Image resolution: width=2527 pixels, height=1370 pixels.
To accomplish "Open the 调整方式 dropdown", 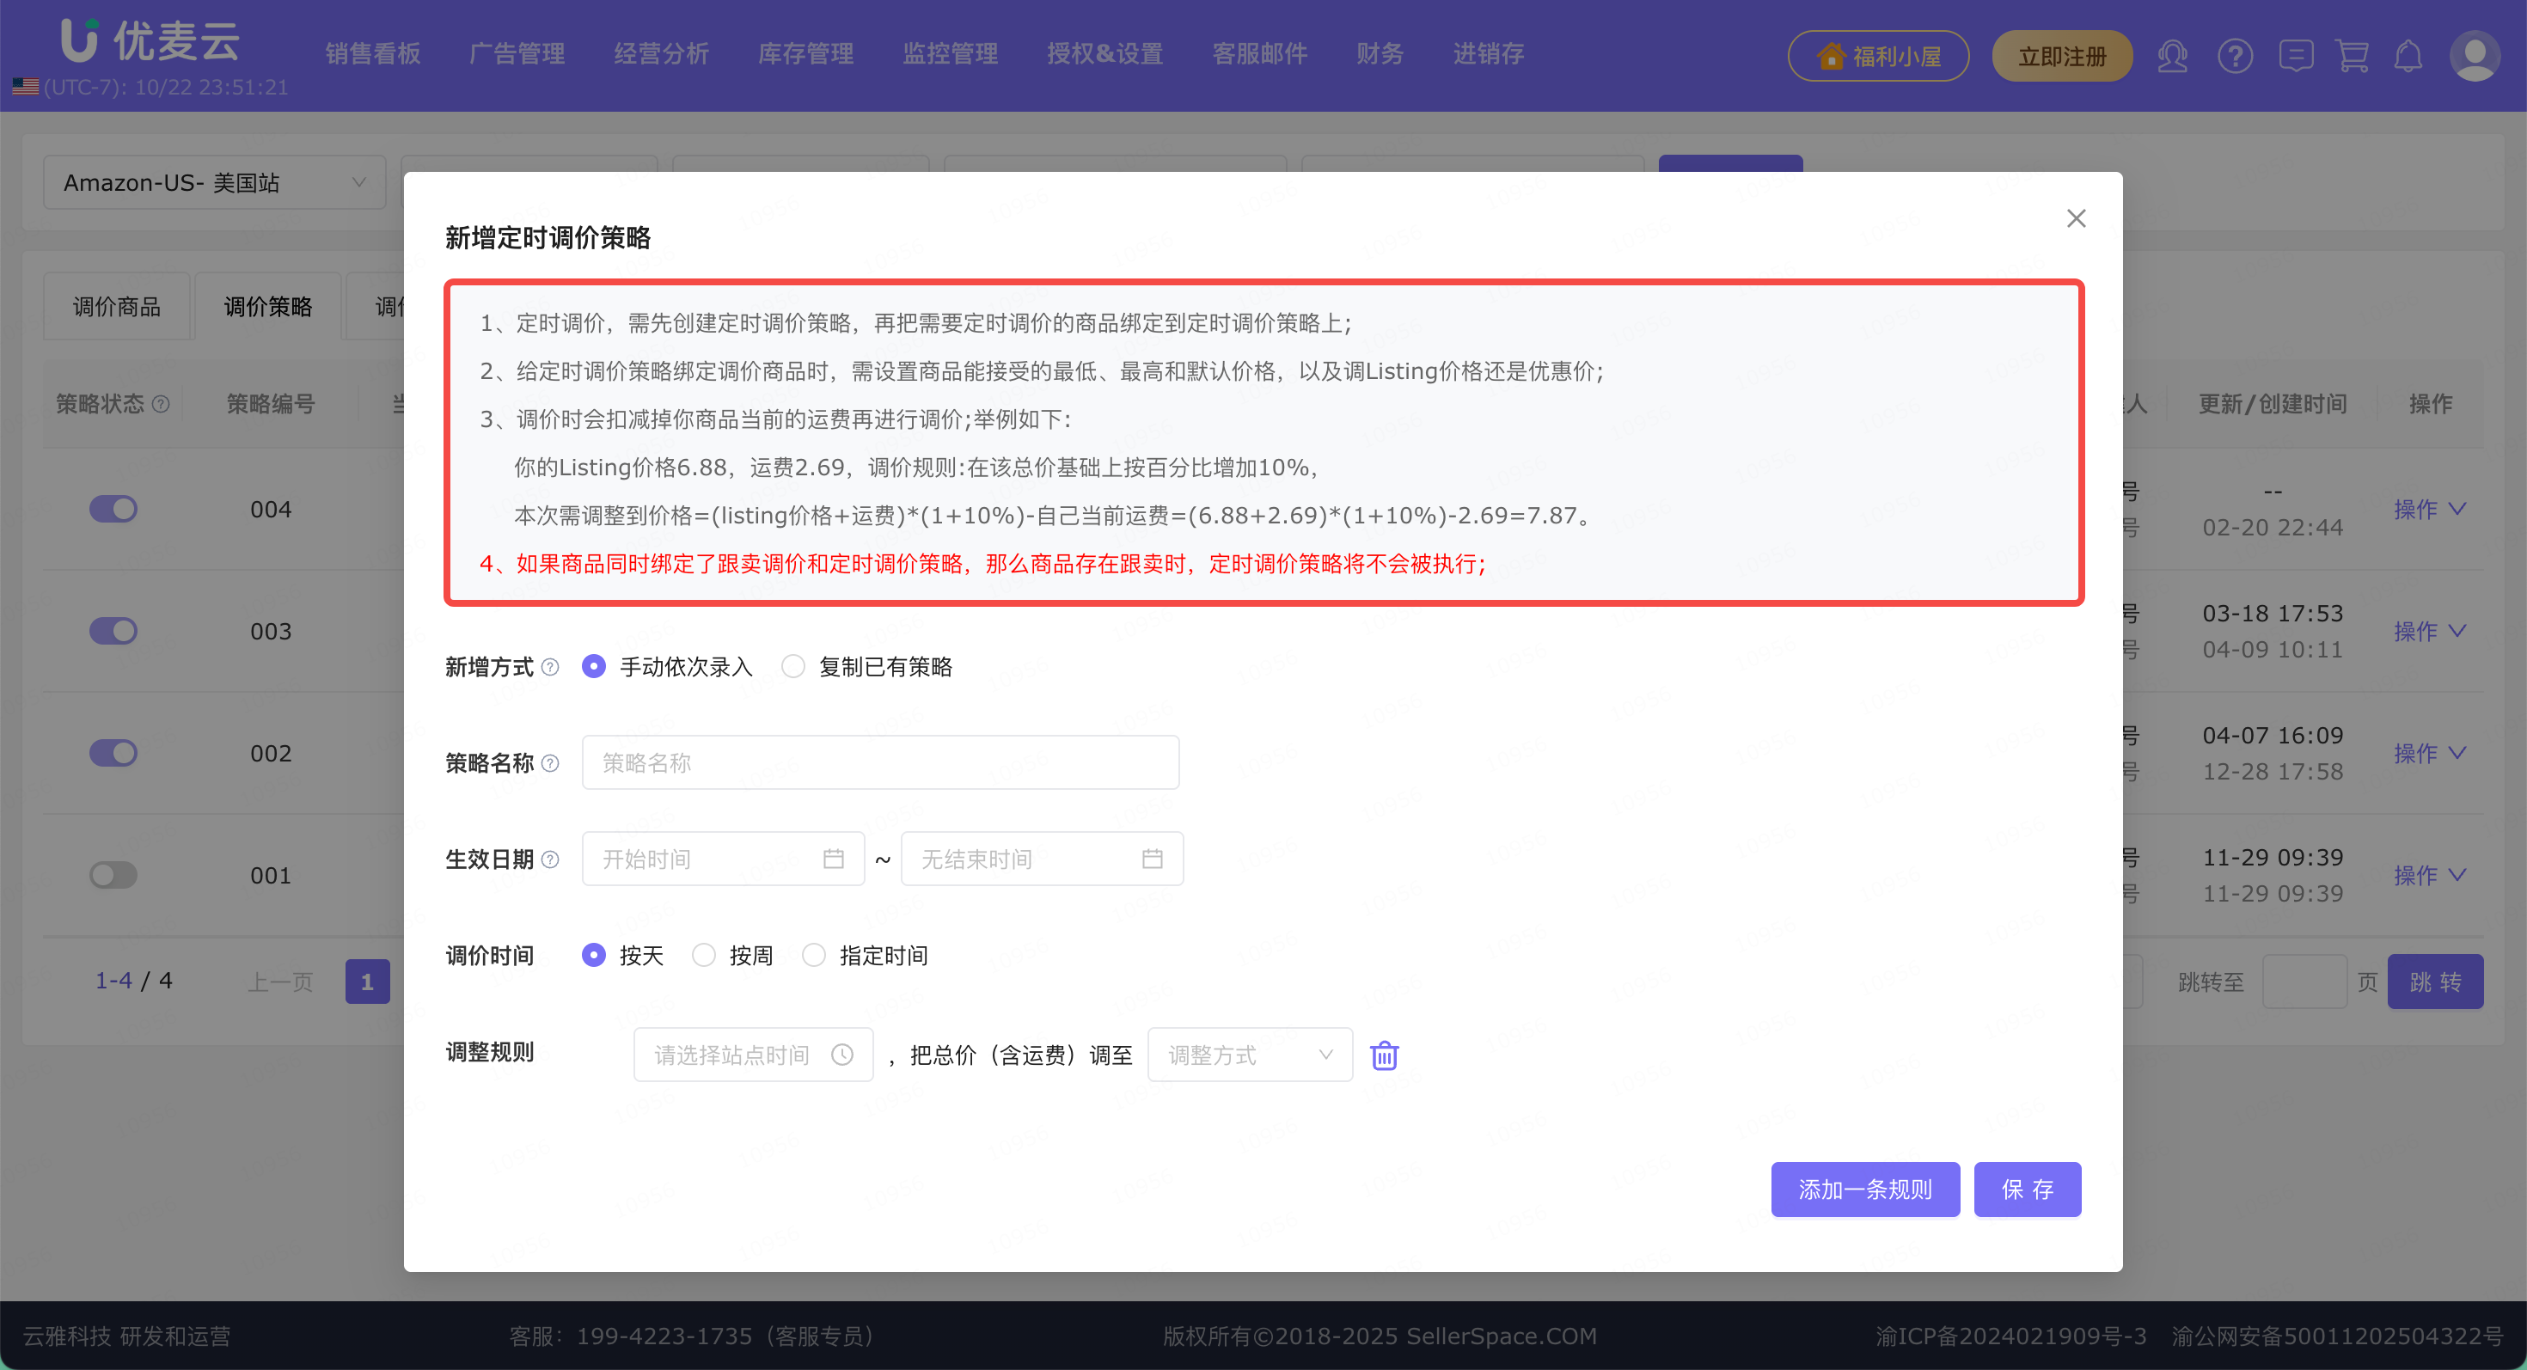I will click(1249, 1055).
